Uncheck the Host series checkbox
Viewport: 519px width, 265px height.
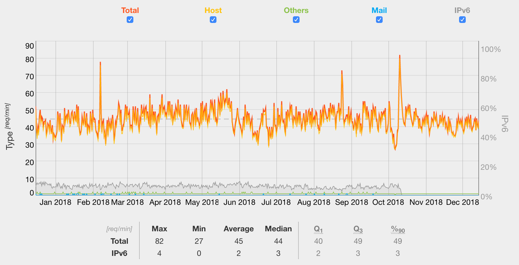click(213, 20)
